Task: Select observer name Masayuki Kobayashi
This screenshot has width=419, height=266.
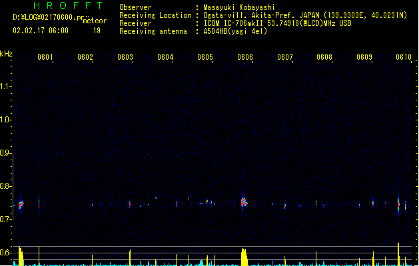Action: tap(239, 7)
